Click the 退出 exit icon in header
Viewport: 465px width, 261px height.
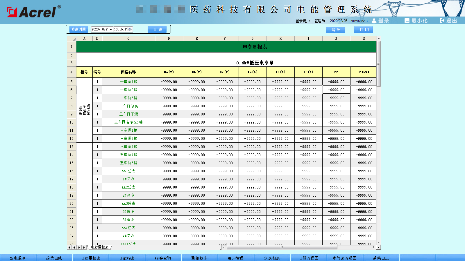click(x=442, y=21)
